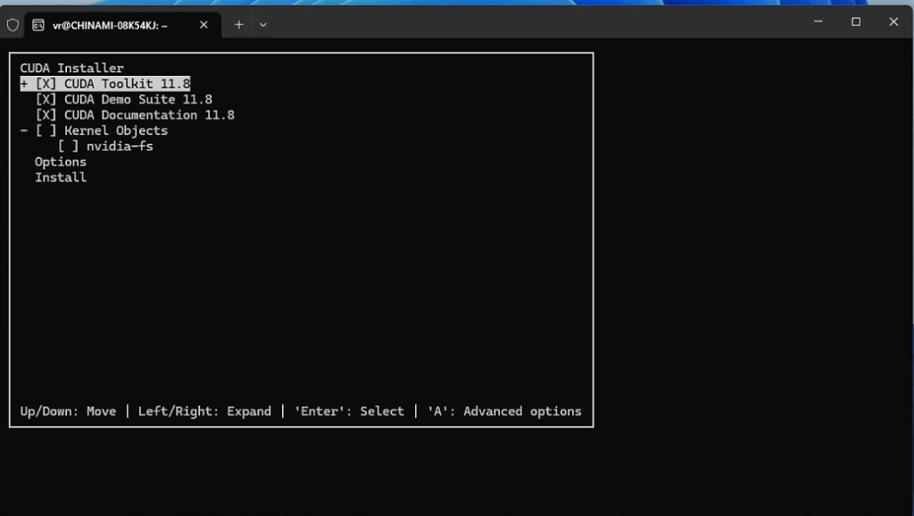Image resolution: width=914 pixels, height=516 pixels.
Task: Click the terminal icon on the active tab
Action: [38, 25]
